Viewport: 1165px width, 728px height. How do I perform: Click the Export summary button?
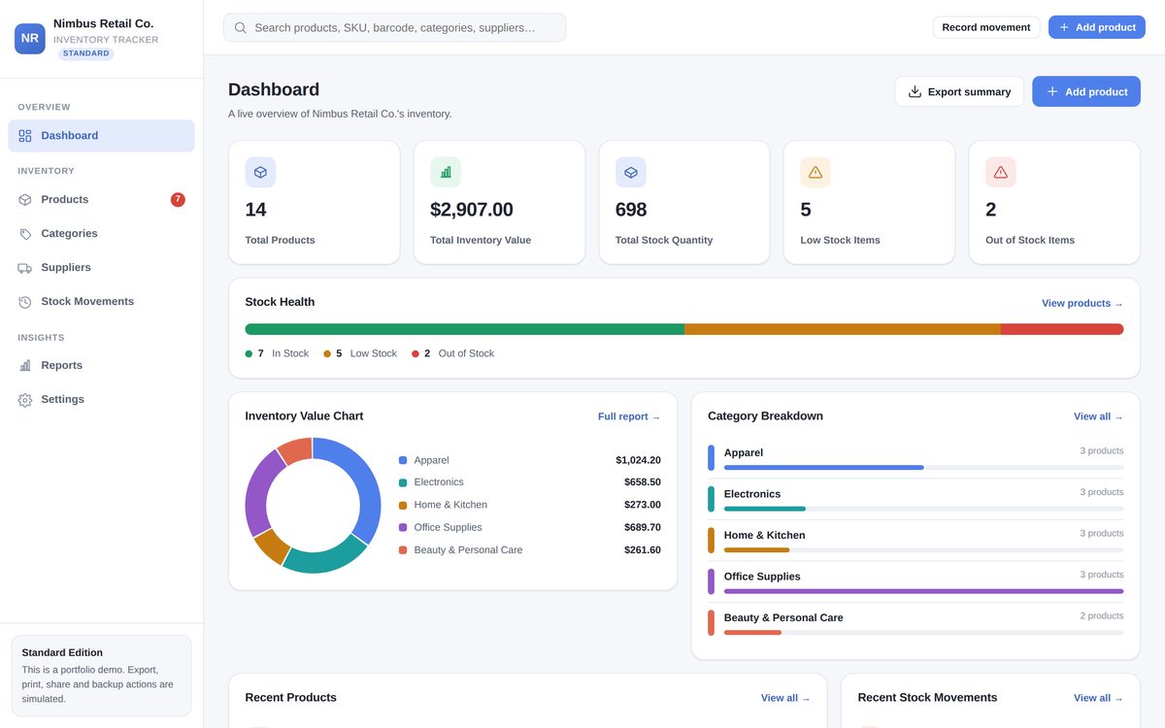[959, 91]
